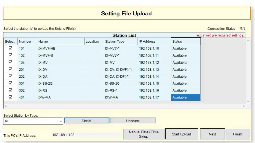Open the Select Station by Type dropdown

coord(33,121)
